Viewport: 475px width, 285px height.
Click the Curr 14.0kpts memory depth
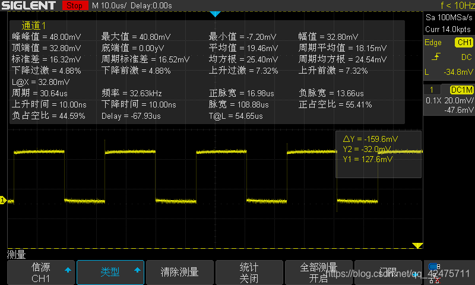coord(448,29)
